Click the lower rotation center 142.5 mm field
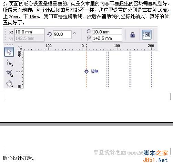Image resolution: width=173 pixels, height=163 pixels. pos(107,38)
